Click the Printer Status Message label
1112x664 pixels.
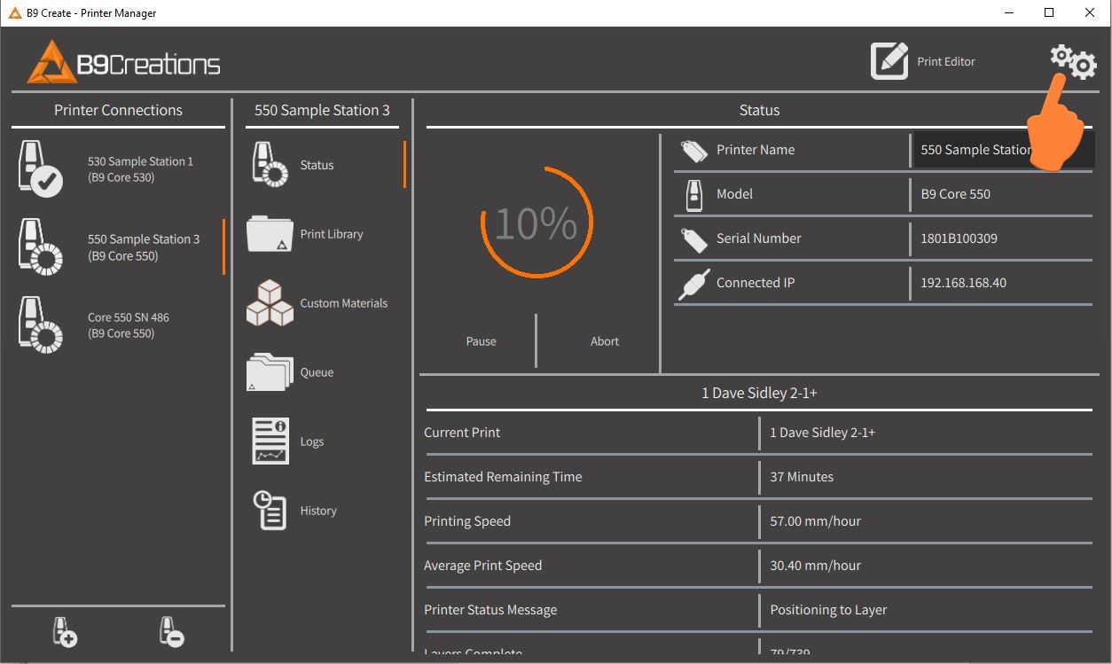point(490,610)
